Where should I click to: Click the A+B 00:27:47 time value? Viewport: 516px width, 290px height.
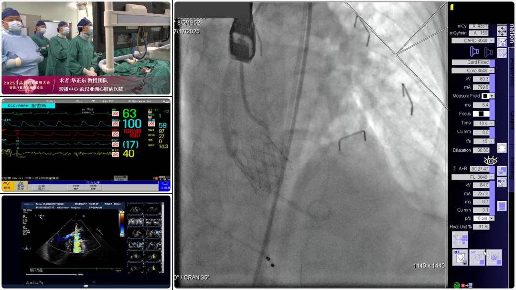click(x=479, y=168)
